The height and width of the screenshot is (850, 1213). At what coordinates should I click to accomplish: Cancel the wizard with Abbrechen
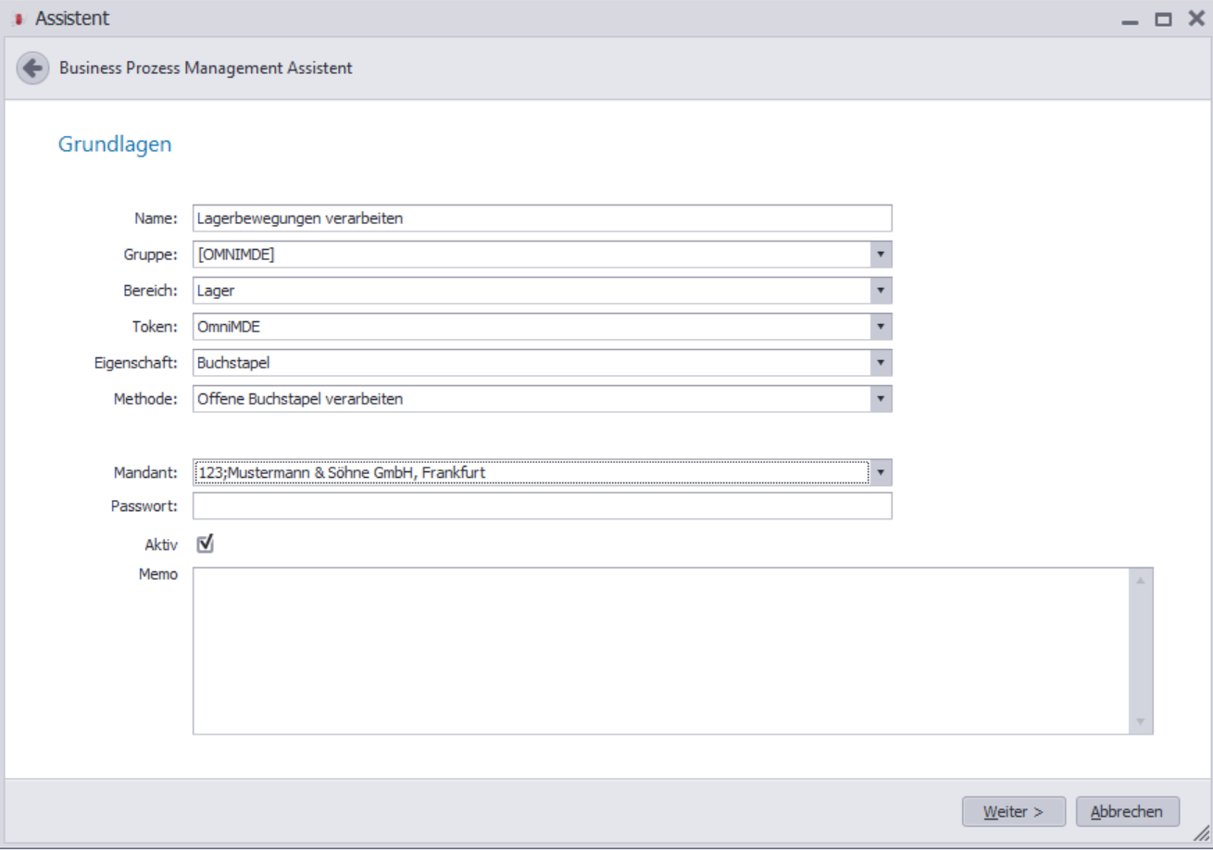coord(1128,812)
